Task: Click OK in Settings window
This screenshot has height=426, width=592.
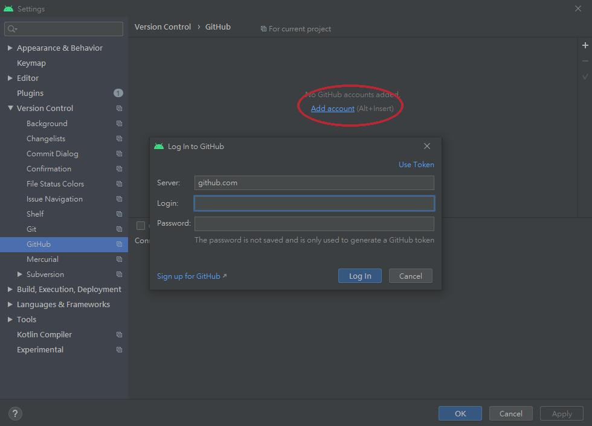Action: pos(460,413)
